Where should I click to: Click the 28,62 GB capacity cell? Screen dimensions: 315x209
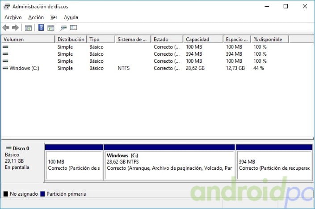point(195,68)
